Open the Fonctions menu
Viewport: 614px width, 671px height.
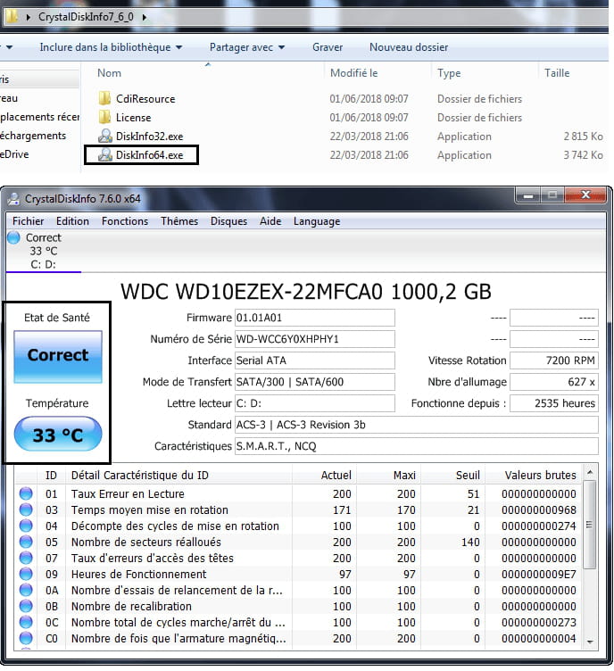point(125,221)
